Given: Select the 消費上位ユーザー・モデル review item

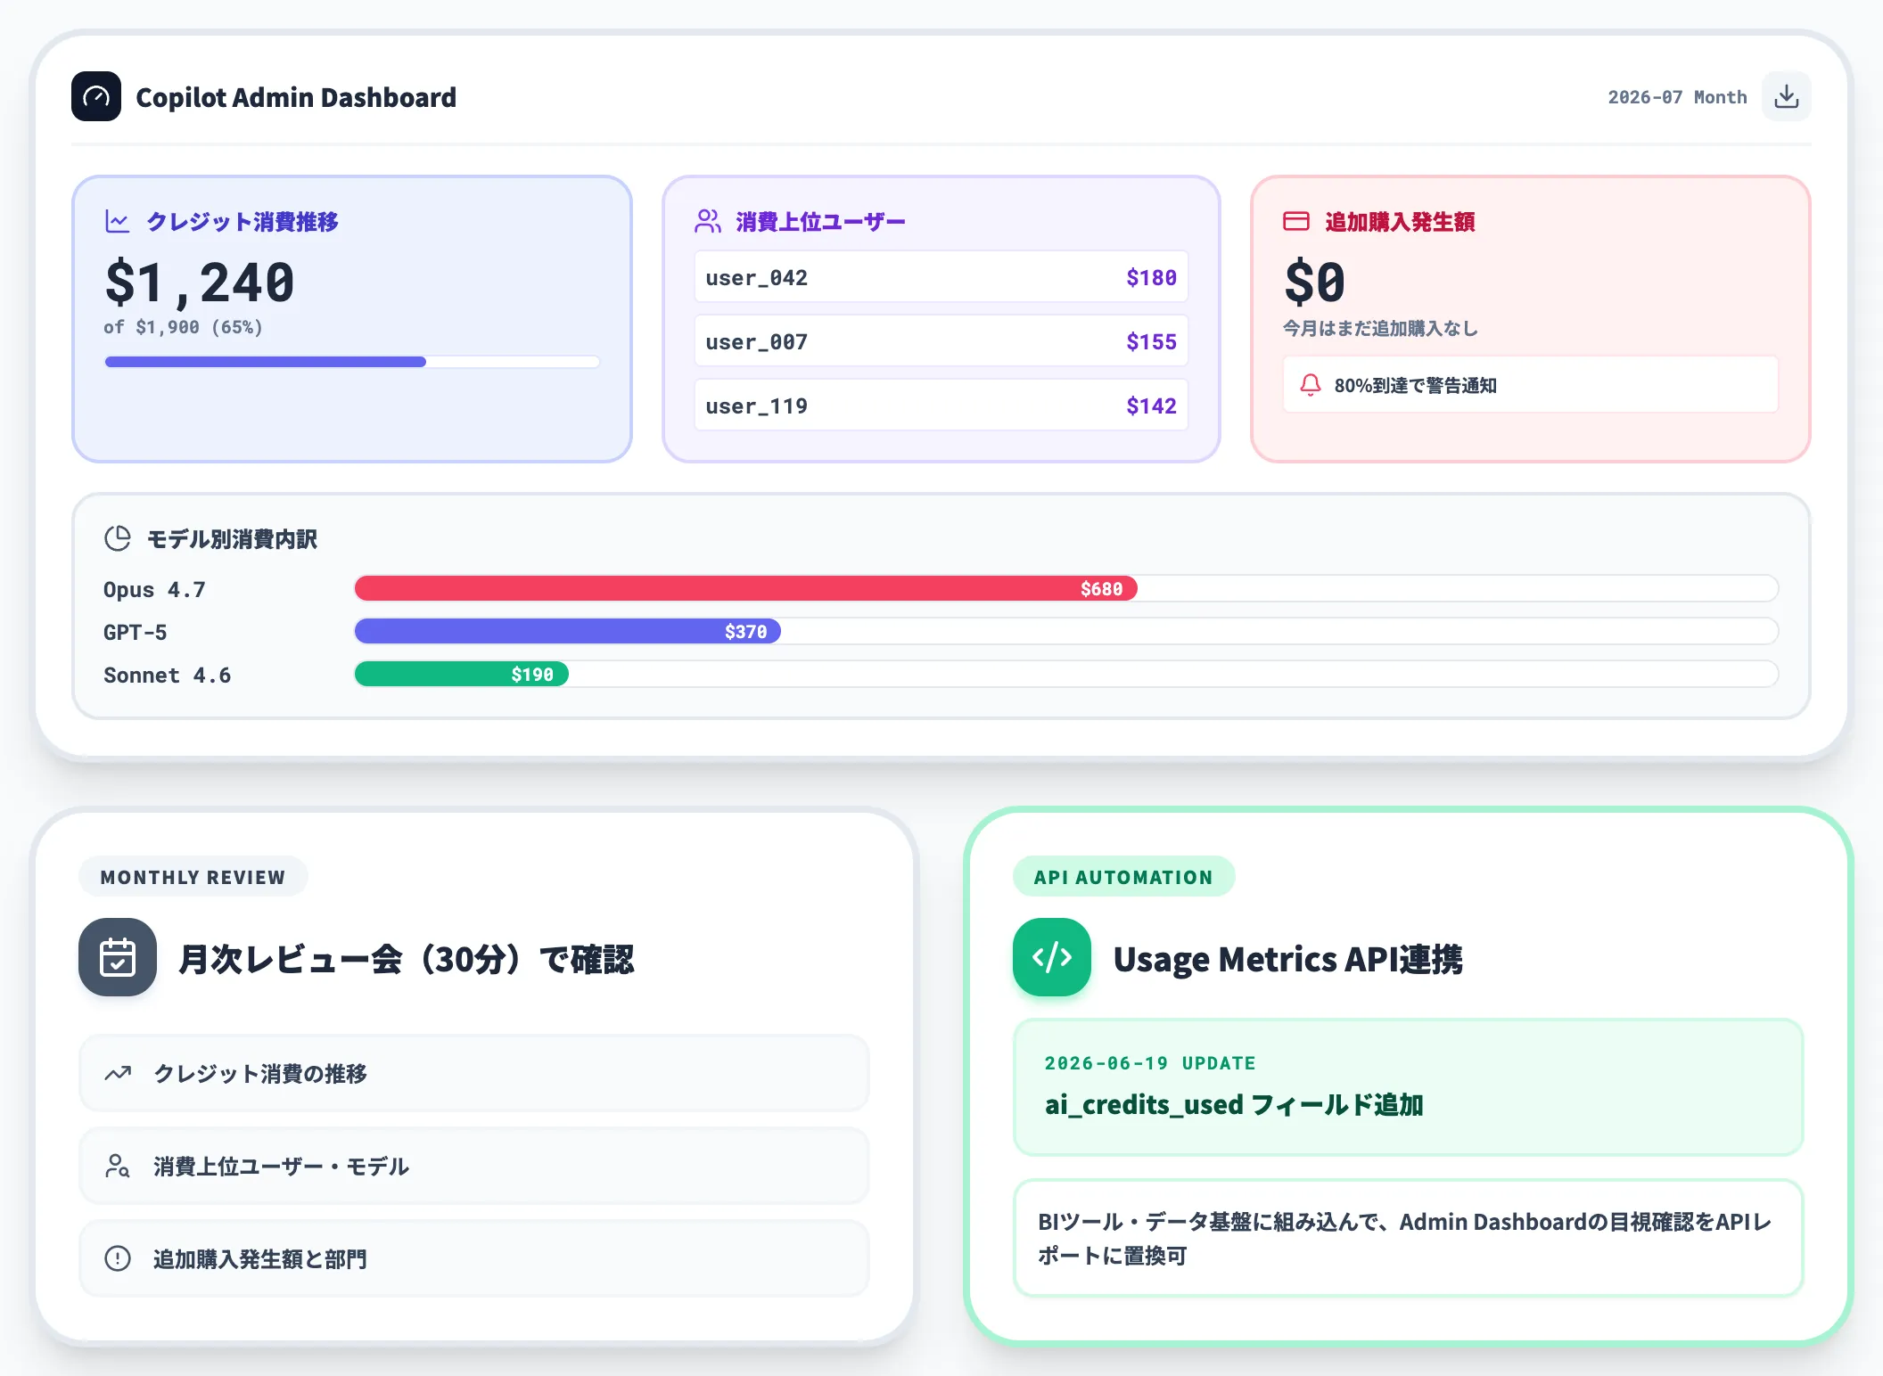Looking at the screenshot, I should [474, 1166].
